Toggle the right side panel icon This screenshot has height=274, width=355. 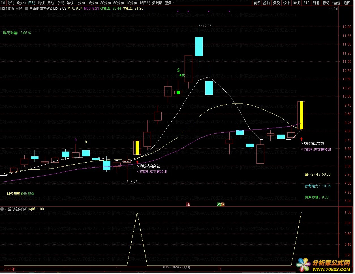tap(336, 8)
